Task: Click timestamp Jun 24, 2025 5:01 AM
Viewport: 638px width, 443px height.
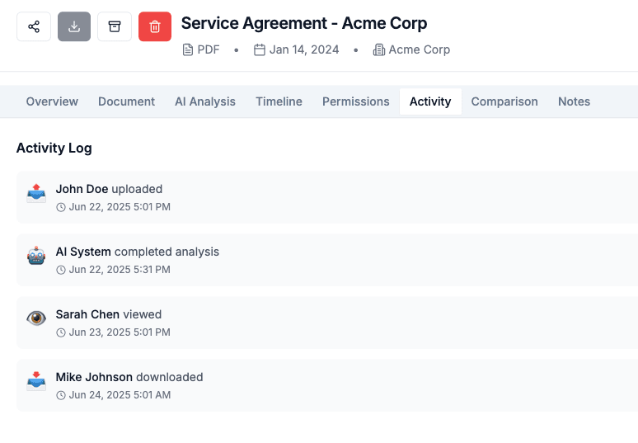Action: pyautogui.click(x=120, y=395)
